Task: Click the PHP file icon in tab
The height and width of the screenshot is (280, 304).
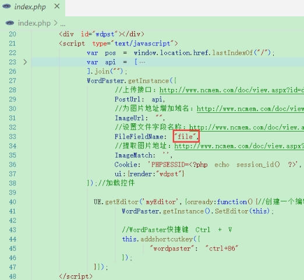Action: (6, 6)
